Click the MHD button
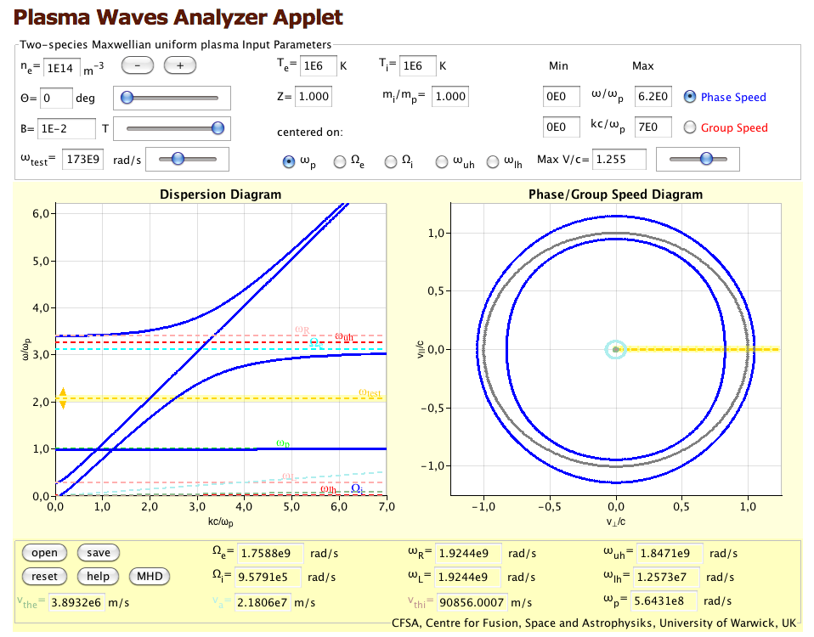814x637 pixels. point(150,576)
